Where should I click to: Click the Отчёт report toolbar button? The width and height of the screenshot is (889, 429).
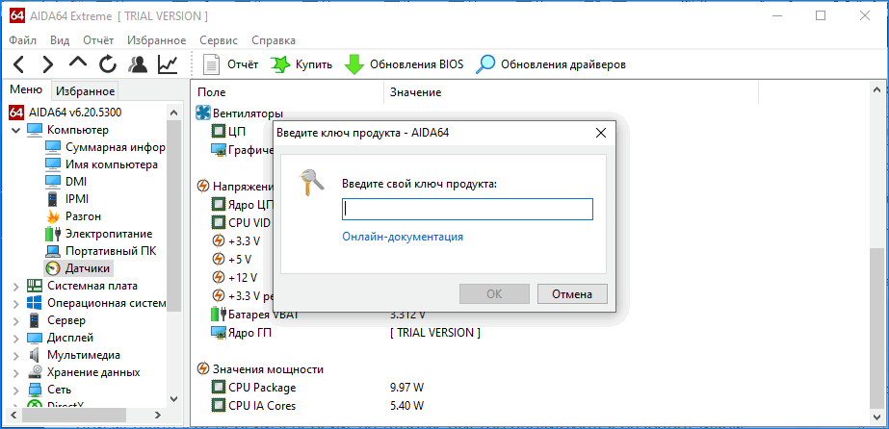(x=231, y=64)
